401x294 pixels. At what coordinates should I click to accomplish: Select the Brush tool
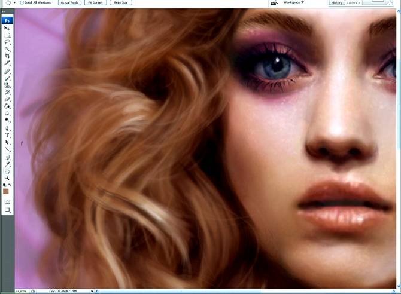coord(8,77)
